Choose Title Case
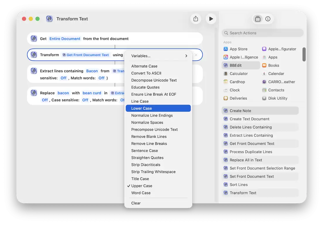 pyautogui.click(x=158, y=179)
